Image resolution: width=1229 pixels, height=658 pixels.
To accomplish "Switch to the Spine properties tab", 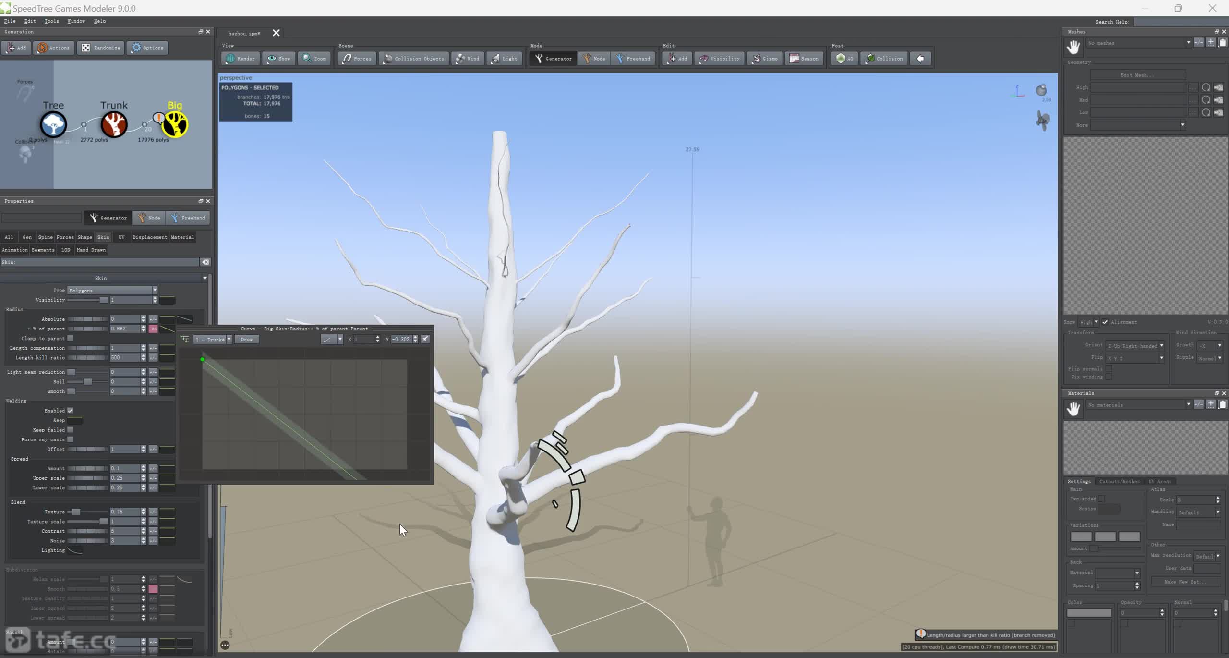I will point(46,237).
